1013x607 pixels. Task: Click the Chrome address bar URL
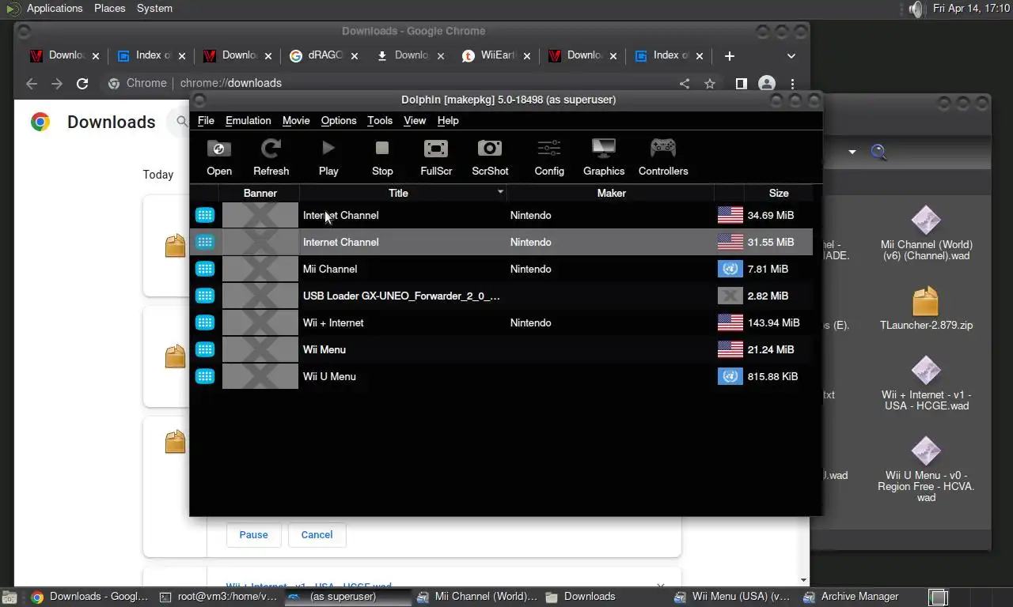pos(230,83)
